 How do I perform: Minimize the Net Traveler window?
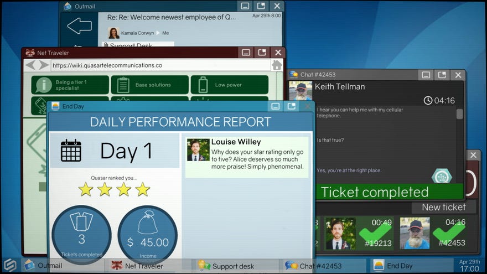pos(246,53)
